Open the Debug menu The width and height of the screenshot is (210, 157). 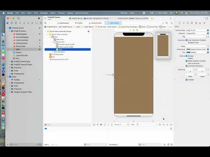(70, 13)
